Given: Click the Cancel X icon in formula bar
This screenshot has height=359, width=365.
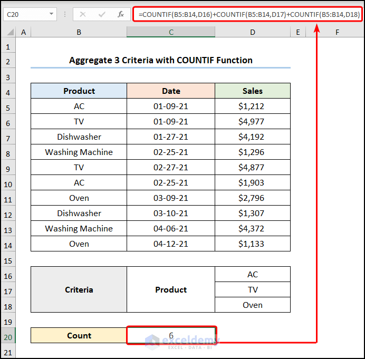Looking at the screenshot, I should point(83,14).
